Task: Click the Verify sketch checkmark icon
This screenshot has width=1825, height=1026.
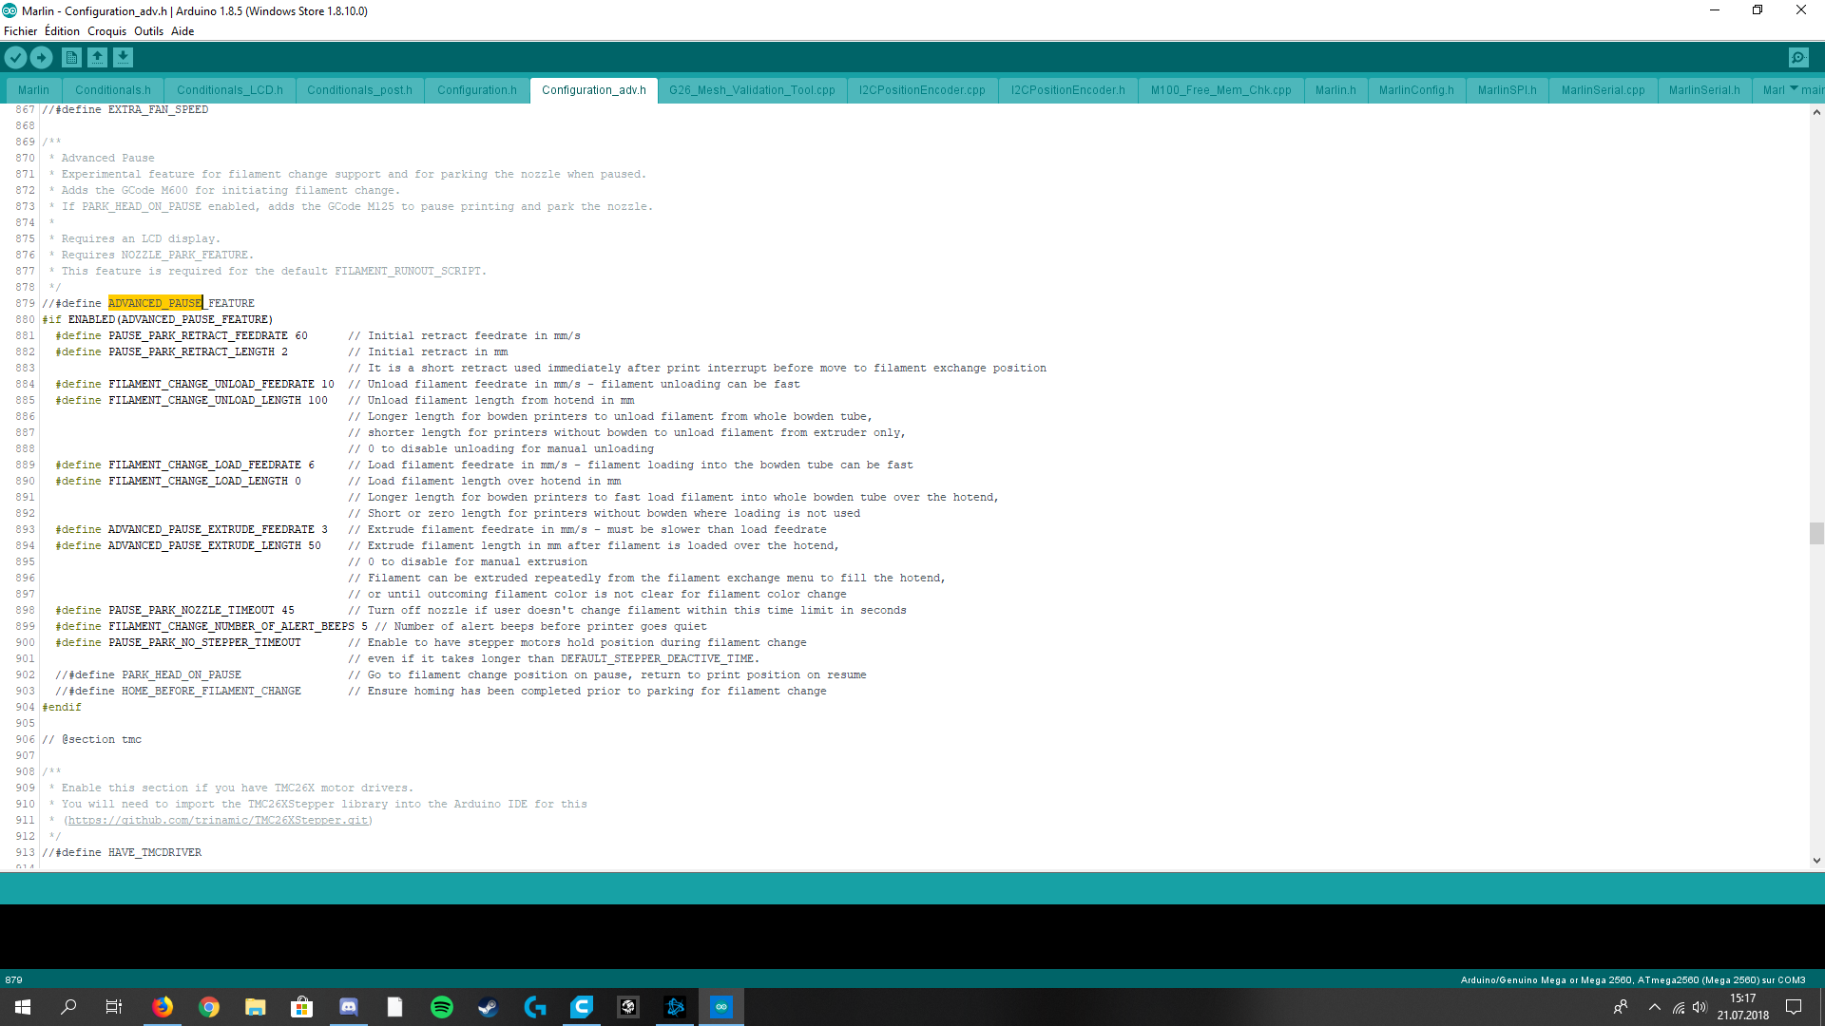Action: 15,58
